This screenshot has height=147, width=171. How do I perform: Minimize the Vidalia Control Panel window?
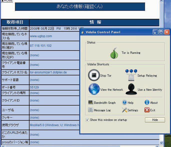coord(155,32)
